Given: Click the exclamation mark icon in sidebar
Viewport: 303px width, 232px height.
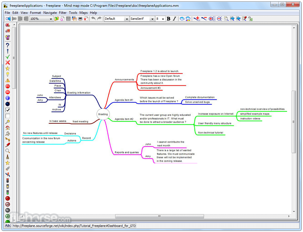Looking at the screenshot, I should point(8,51).
